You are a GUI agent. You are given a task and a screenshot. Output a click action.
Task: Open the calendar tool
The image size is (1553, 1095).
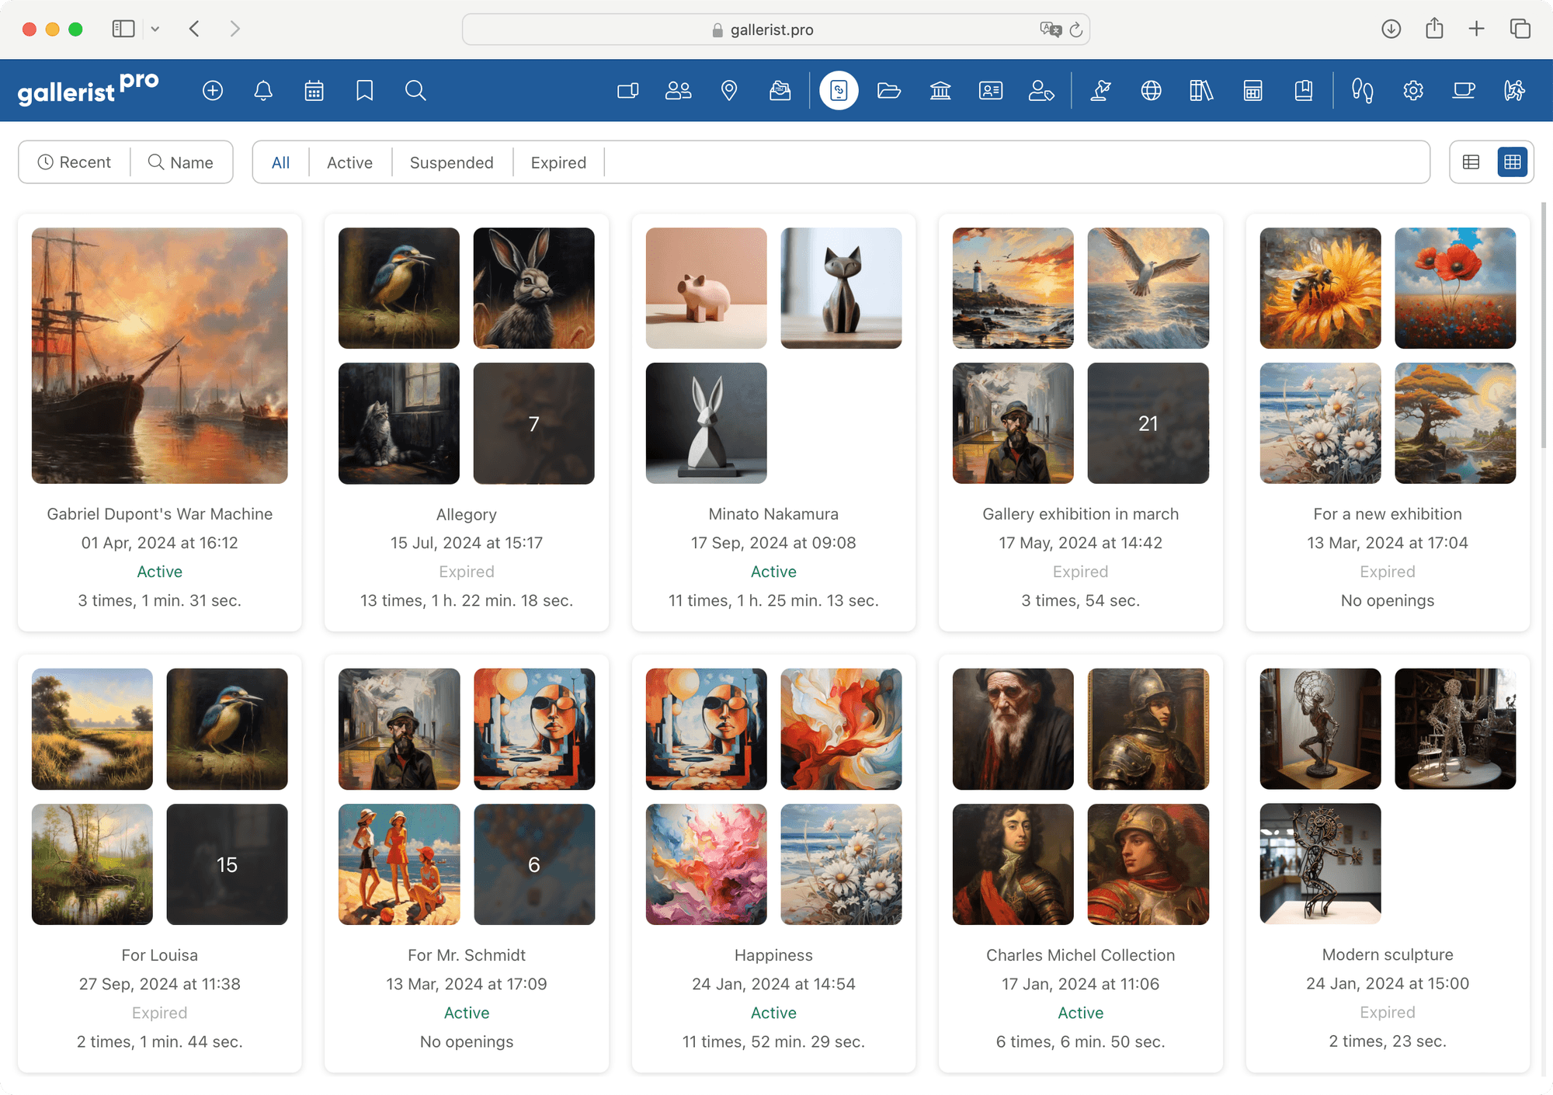click(x=314, y=90)
